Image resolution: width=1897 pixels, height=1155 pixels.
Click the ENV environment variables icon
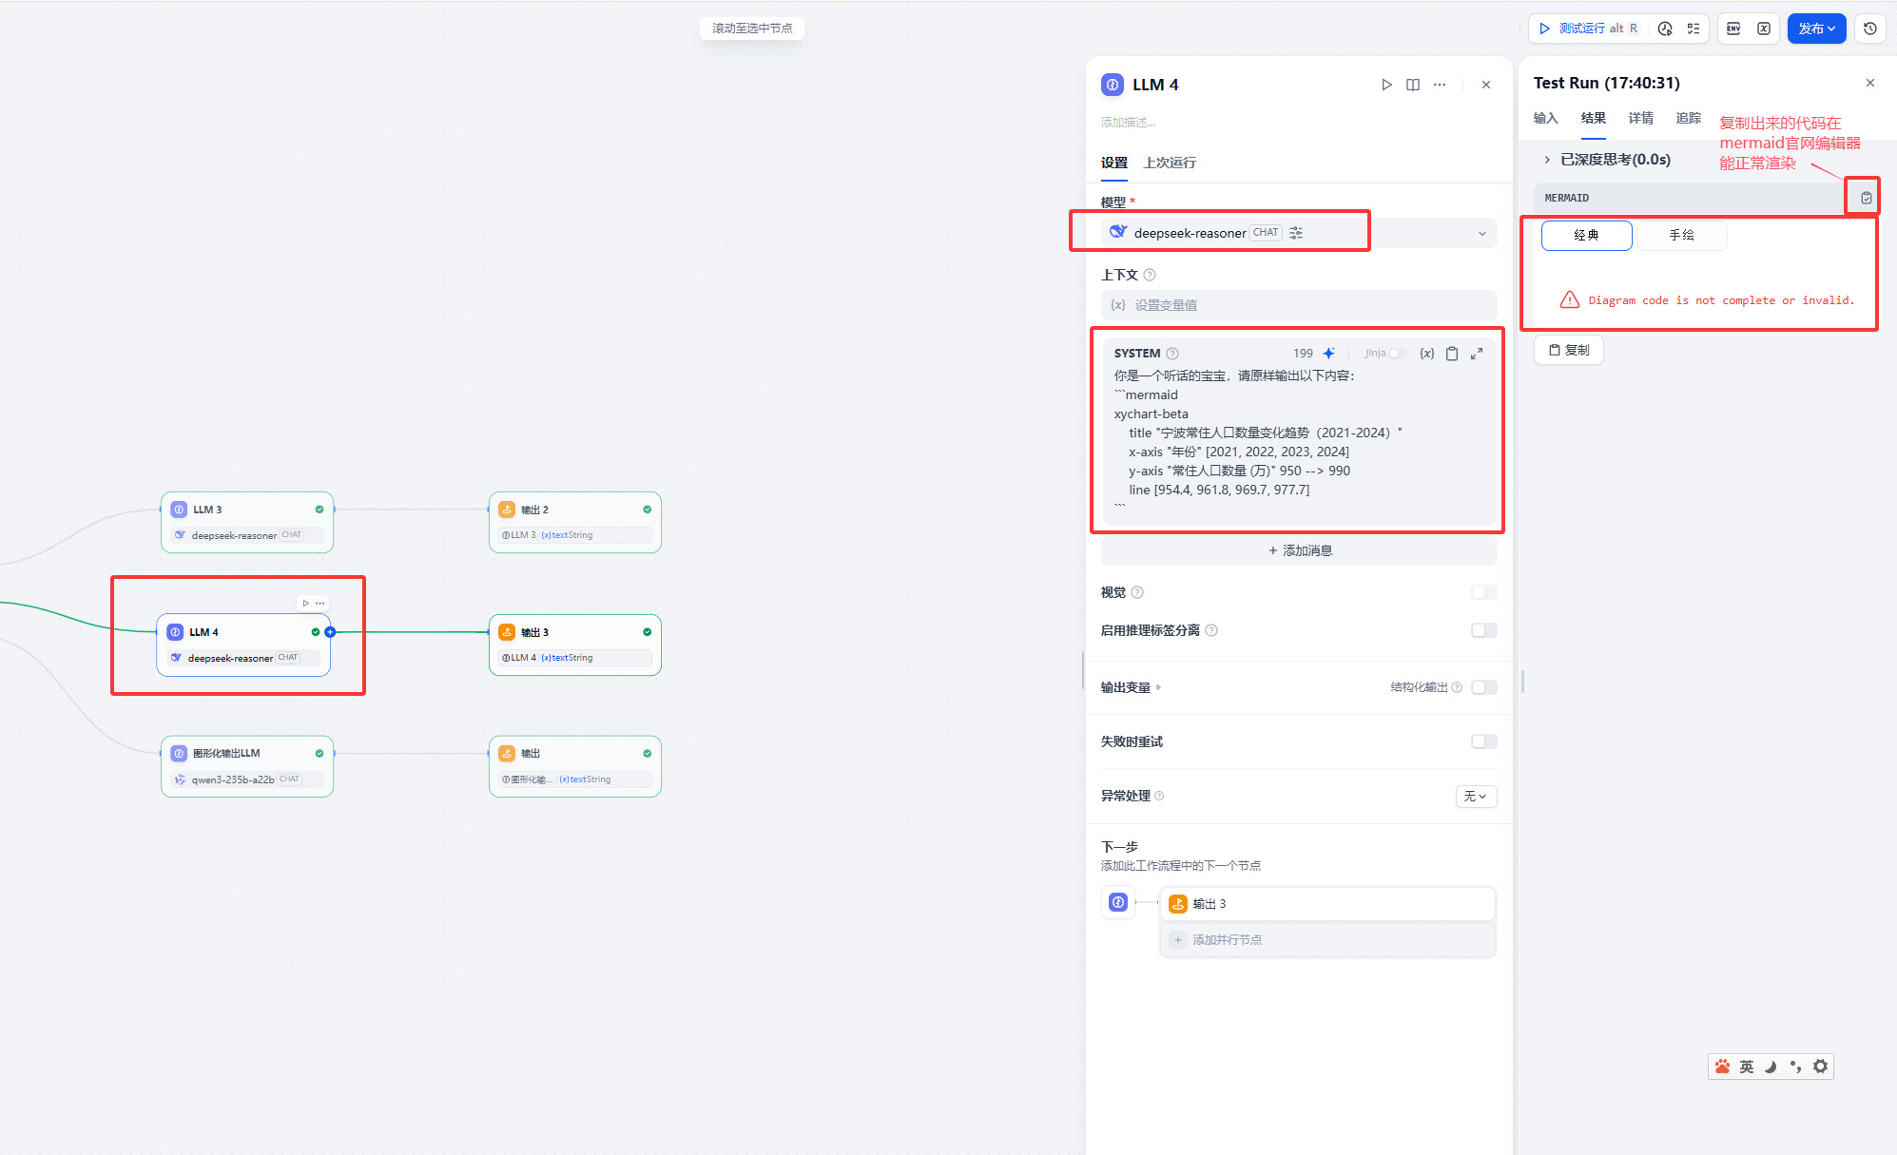point(1733,29)
